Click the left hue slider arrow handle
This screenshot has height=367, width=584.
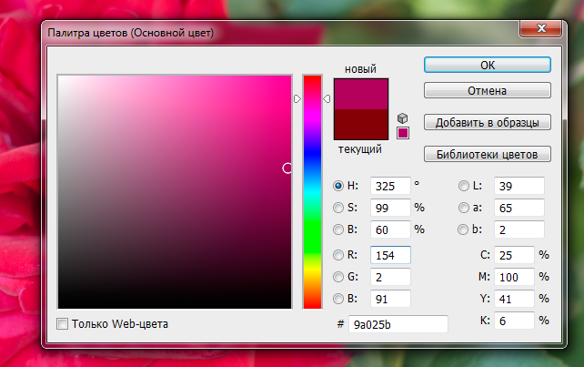(297, 99)
